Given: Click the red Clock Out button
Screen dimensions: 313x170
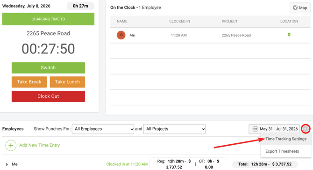Looking at the screenshot, I should point(48,96).
